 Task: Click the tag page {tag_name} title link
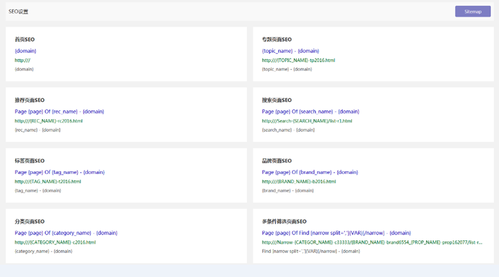click(x=59, y=172)
